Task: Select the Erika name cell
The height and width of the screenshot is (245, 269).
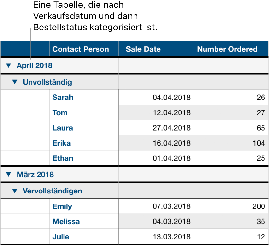Action: [x=62, y=143]
